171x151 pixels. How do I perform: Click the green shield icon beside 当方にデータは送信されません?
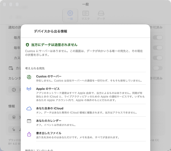pyautogui.click(x=27, y=45)
